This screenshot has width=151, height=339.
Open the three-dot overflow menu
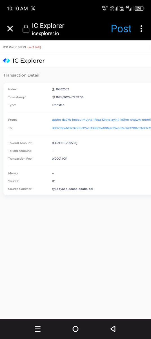[141, 29]
